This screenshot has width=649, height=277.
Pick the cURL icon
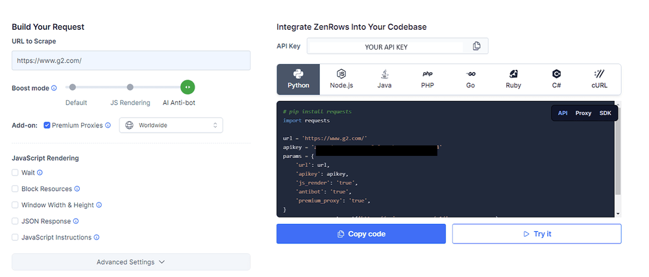[x=599, y=74]
